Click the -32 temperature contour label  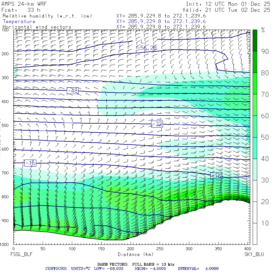(157, 124)
